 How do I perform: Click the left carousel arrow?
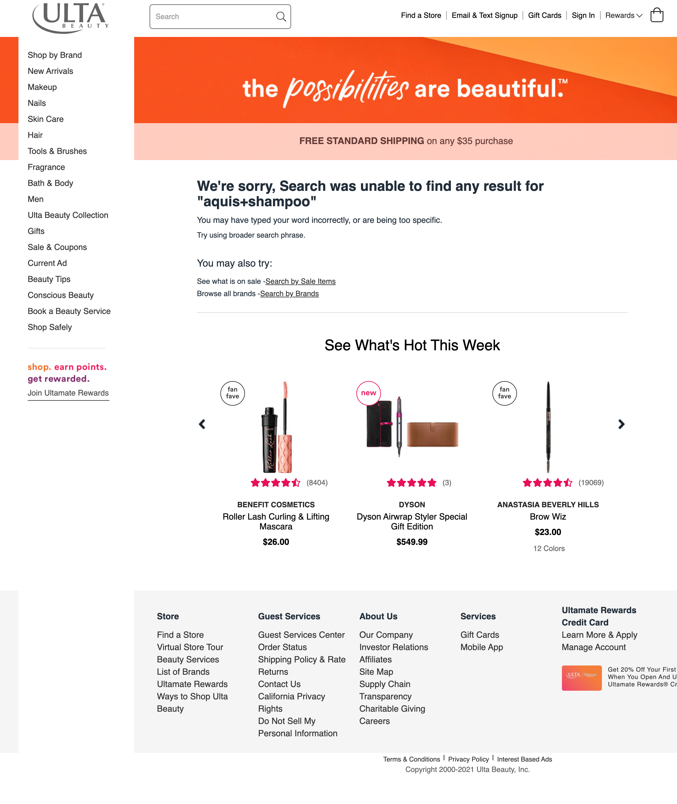[202, 424]
